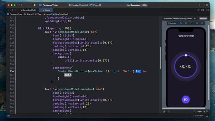This screenshot has width=215, height=121.
Task: Click .contextMenu modifier on line 135
Action: tap(61, 68)
